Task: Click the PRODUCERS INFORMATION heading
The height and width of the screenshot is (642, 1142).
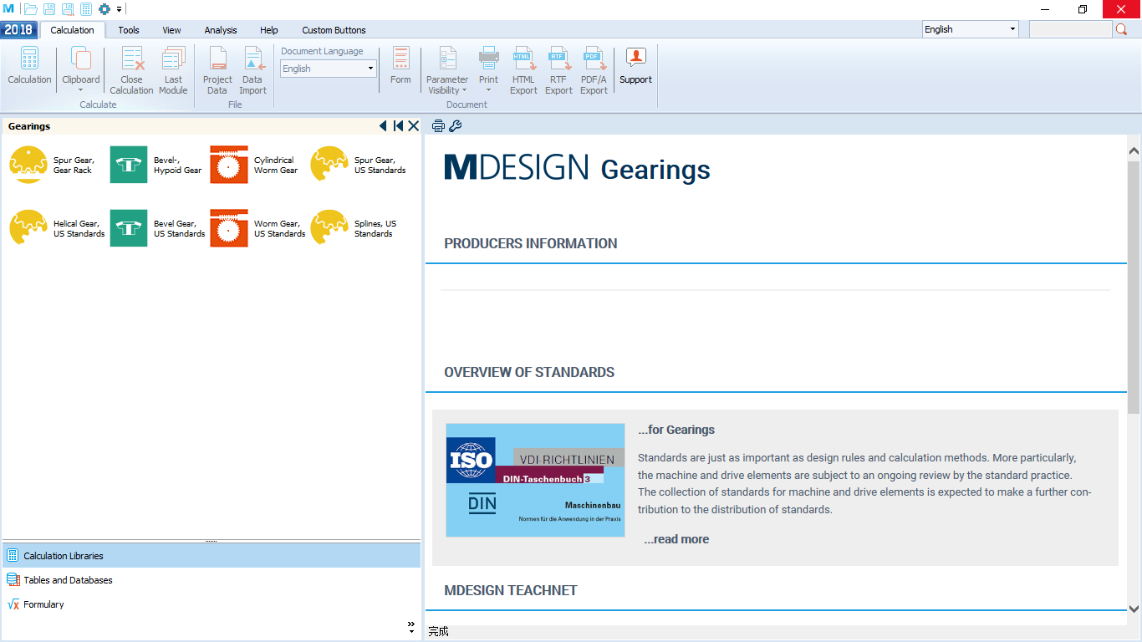Action: tap(531, 244)
